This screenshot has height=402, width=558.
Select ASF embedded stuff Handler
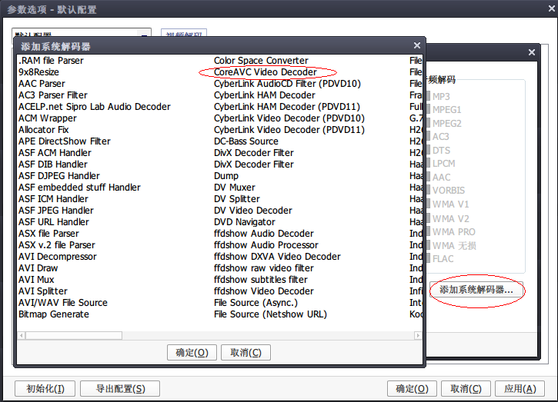tap(79, 188)
